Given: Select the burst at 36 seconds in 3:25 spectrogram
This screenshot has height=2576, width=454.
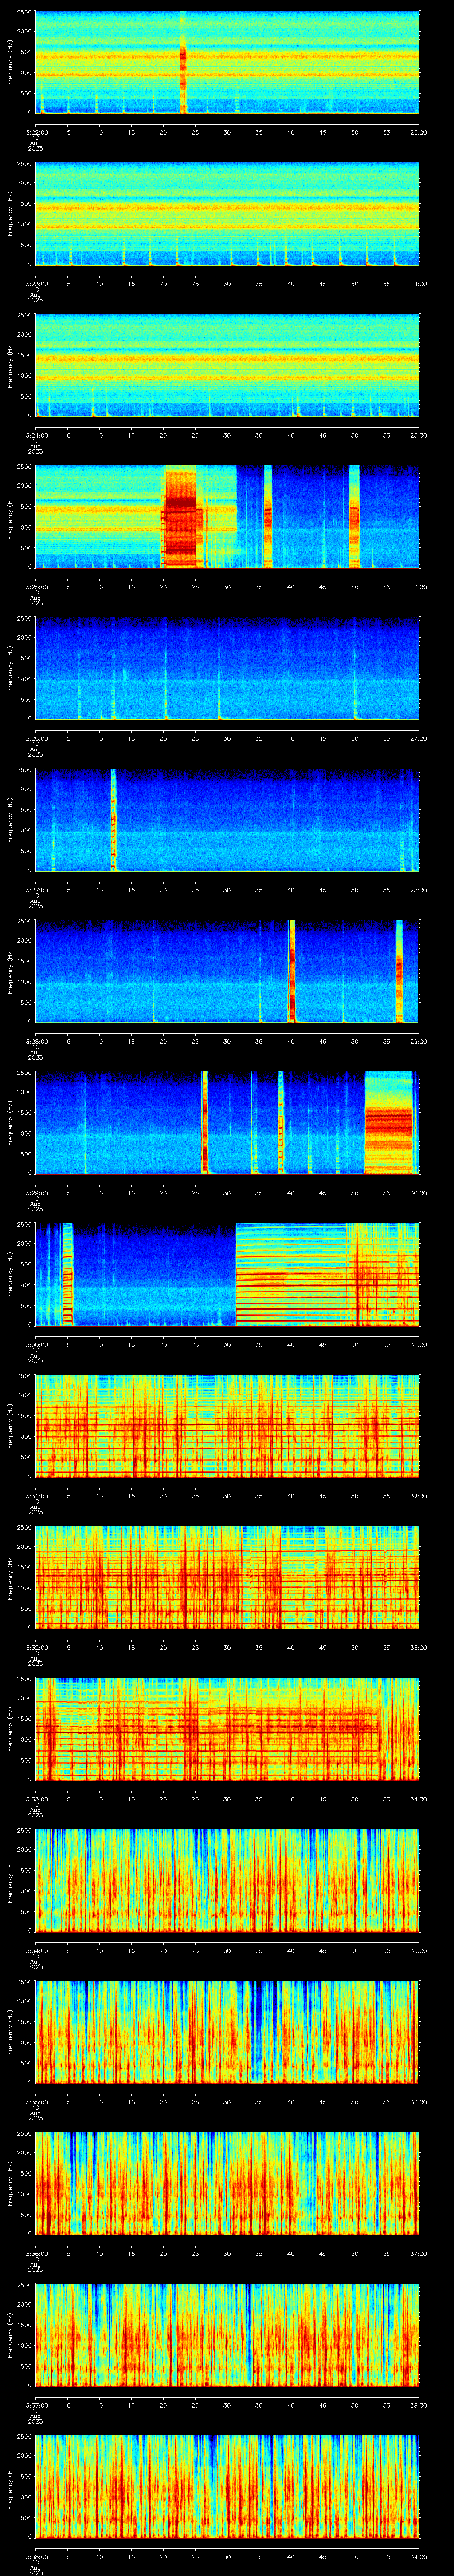Looking at the screenshot, I should [x=267, y=516].
